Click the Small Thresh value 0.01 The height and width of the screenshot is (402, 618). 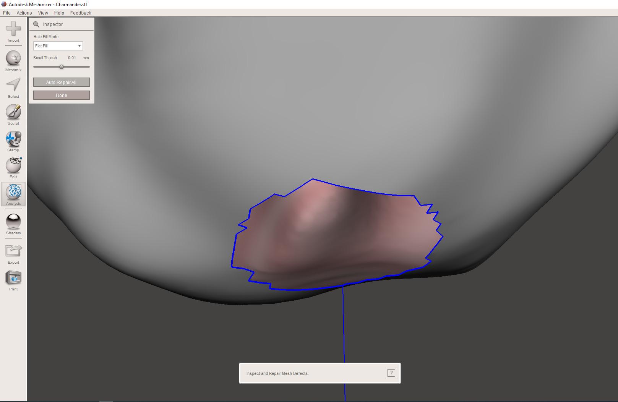tap(72, 58)
